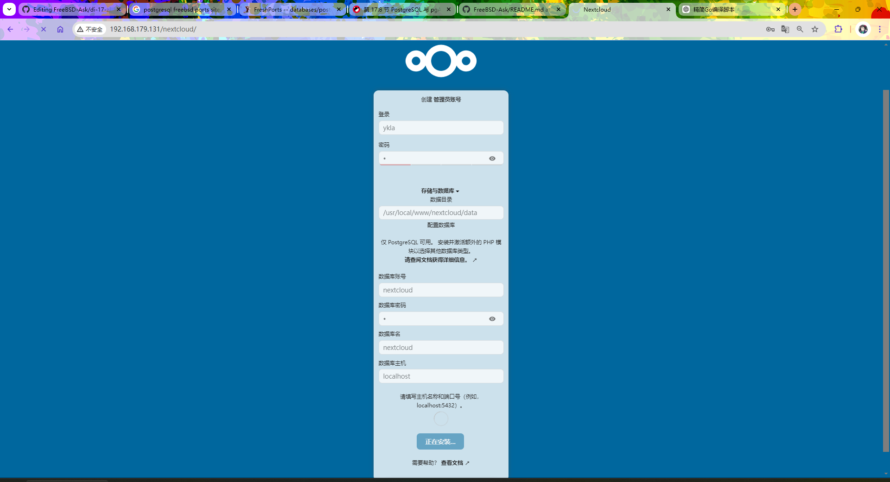Reveal the database password with the eye icon
The height and width of the screenshot is (482, 890).
tap(492, 319)
